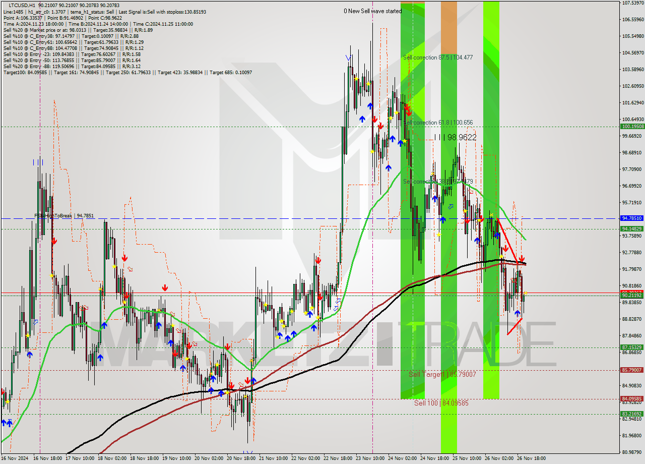Click the green 87.15329 price tag
645x464 pixels.
632,347
